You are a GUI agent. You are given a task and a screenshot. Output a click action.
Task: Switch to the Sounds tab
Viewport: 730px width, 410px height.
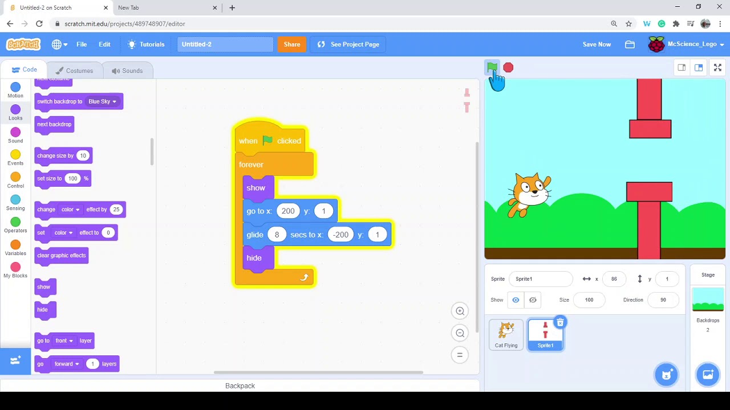coord(127,71)
